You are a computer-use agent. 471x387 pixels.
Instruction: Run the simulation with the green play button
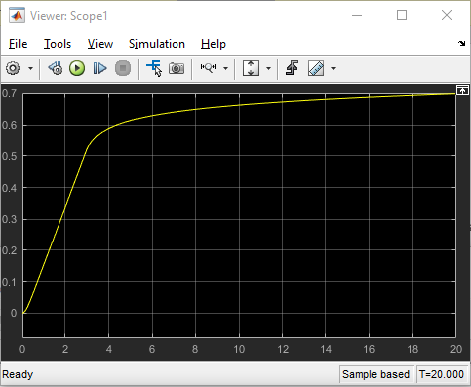pos(77,68)
